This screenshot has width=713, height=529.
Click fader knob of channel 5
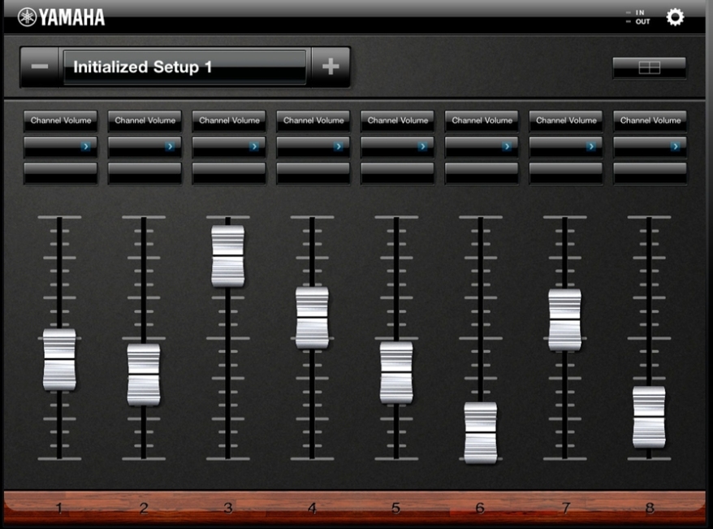click(396, 372)
